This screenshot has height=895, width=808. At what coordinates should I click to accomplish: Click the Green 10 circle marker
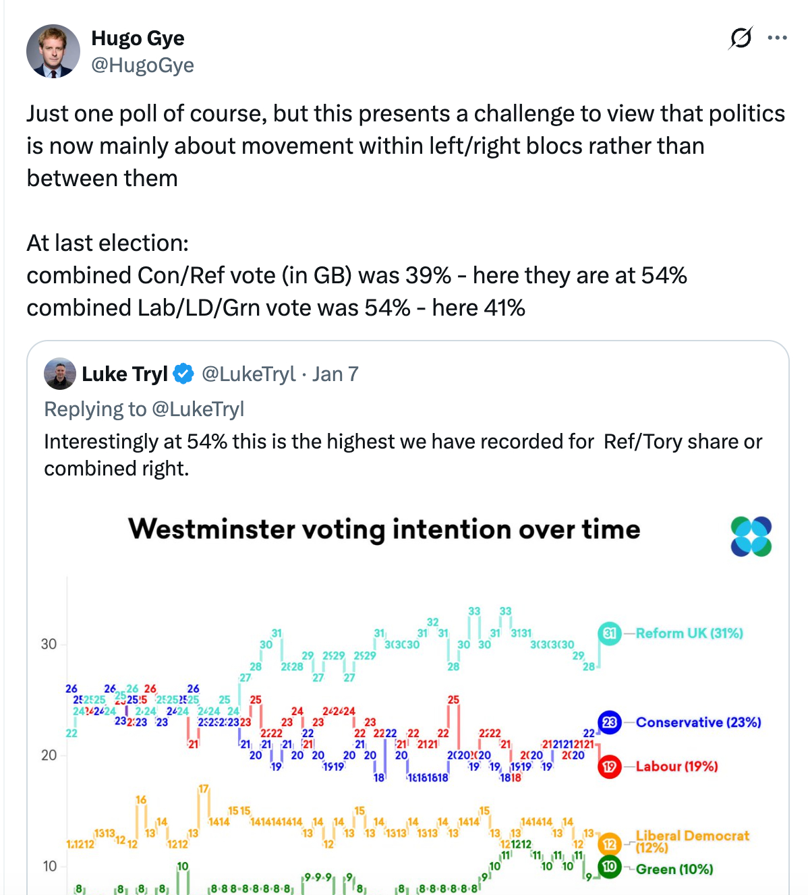(x=610, y=867)
